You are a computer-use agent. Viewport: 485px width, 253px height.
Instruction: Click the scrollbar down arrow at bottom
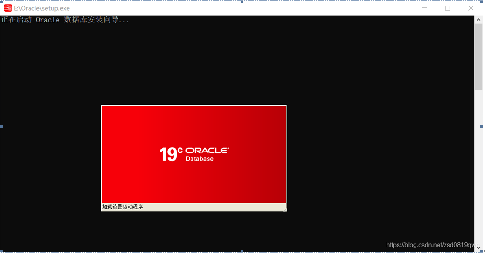479,247
